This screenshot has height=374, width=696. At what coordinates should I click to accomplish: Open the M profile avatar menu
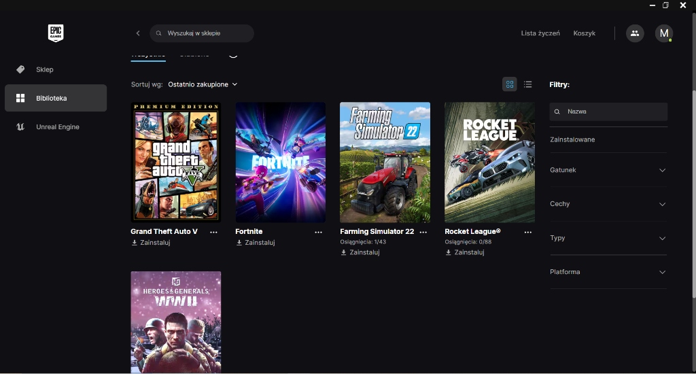664,33
